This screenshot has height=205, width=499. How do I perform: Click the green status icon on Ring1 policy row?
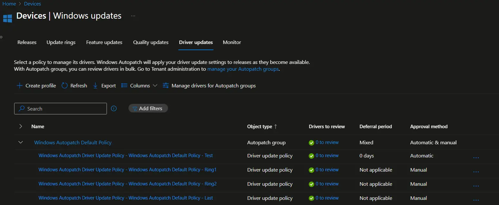click(x=311, y=170)
